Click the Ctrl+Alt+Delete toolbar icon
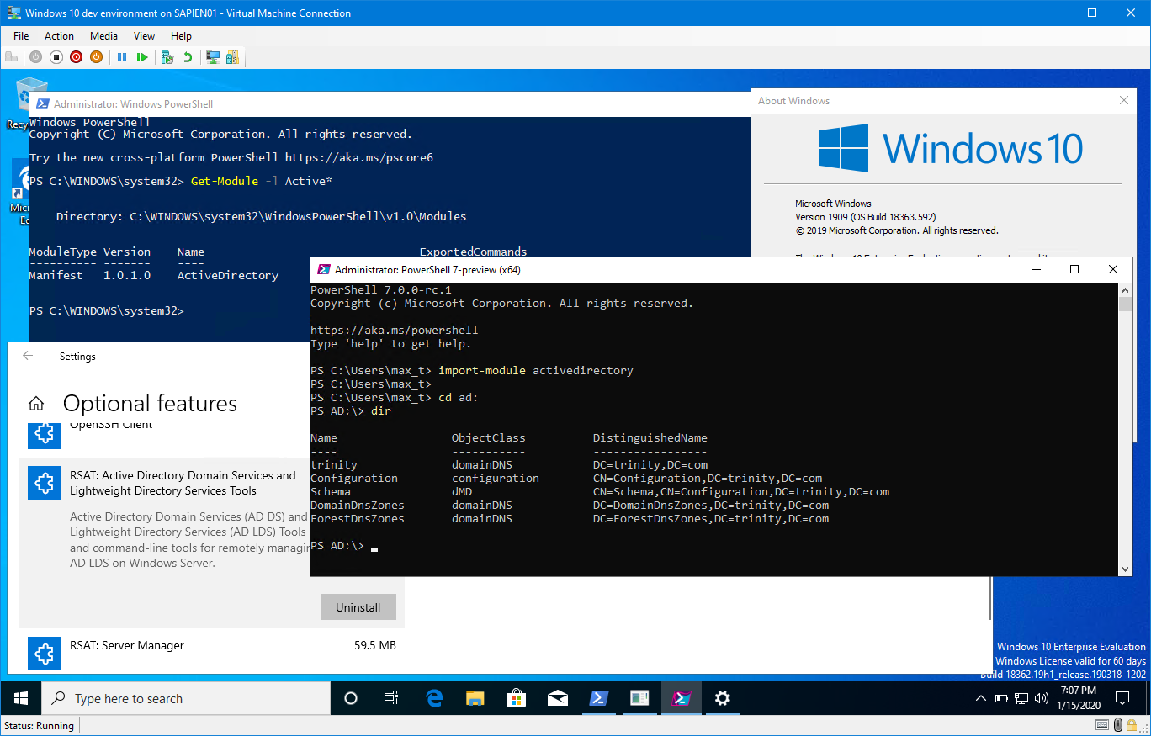The width and height of the screenshot is (1151, 736). click(x=12, y=57)
